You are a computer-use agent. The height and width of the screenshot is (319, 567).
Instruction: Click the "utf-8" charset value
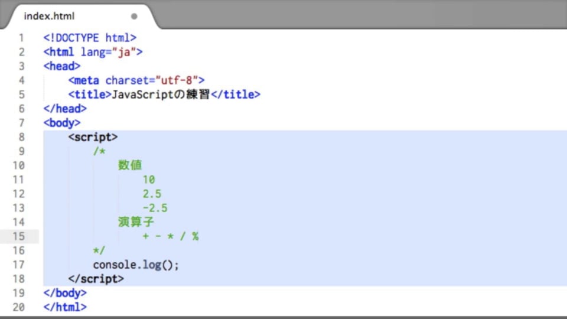(177, 80)
